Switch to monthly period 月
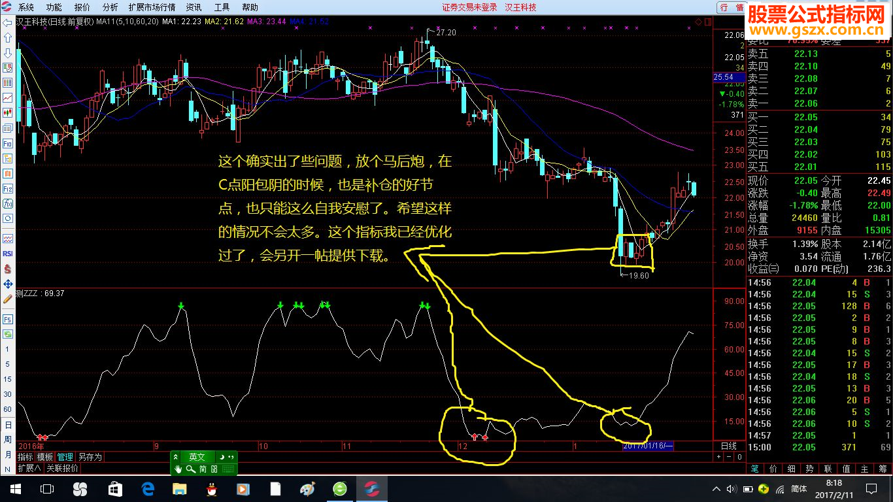The width and height of the screenshot is (893, 502). [x=8, y=454]
